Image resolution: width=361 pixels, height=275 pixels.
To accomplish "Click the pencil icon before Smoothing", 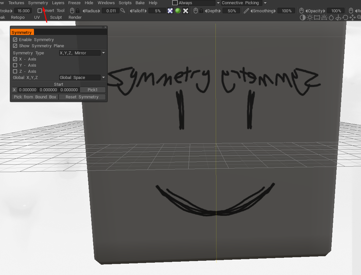I will [x=246, y=11].
